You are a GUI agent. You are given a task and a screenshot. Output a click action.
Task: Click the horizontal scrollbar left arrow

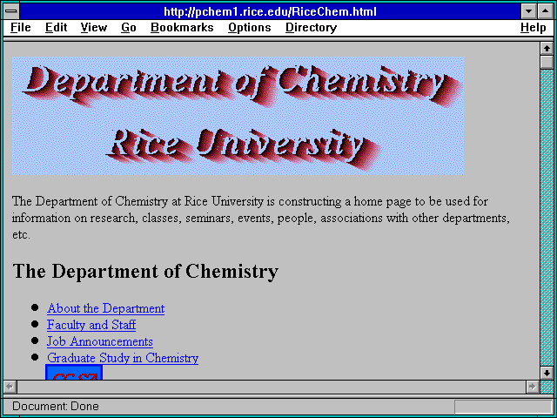pyautogui.click(x=10, y=387)
